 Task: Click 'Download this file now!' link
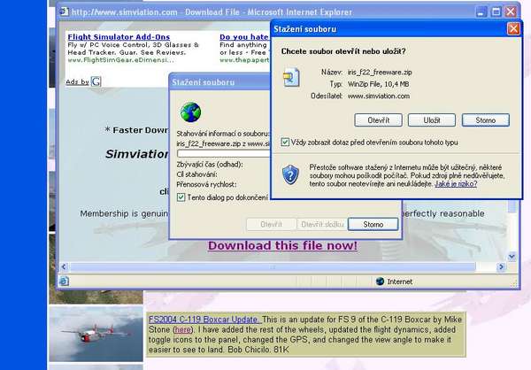[x=282, y=245]
